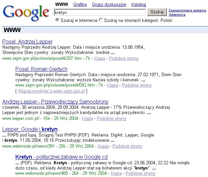Open Podobne strony for posel4/207.htm result
The width and height of the screenshot is (208, 177).
(124, 58)
